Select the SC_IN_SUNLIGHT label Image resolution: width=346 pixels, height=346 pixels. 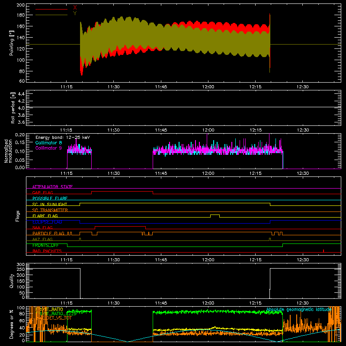pos(50,204)
